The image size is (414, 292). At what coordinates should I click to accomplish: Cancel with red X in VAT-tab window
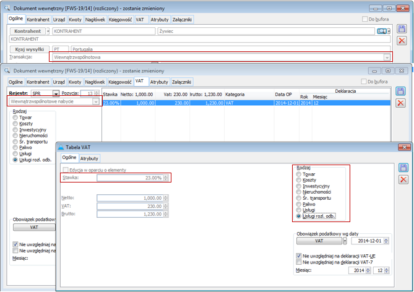[400, 103]
